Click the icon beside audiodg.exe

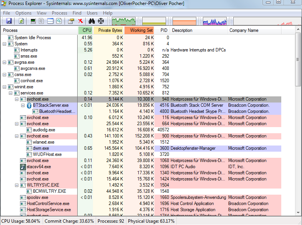29,130
